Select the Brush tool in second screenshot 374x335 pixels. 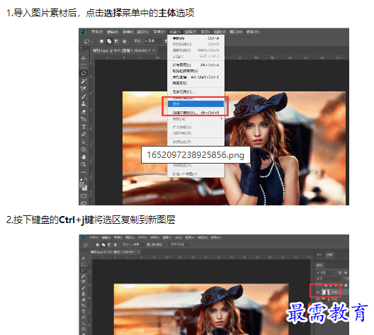pos(84,288)
